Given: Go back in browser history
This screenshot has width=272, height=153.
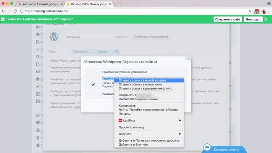Looking at the screenshot, I should pyautogui.click(x=3, y=11).
